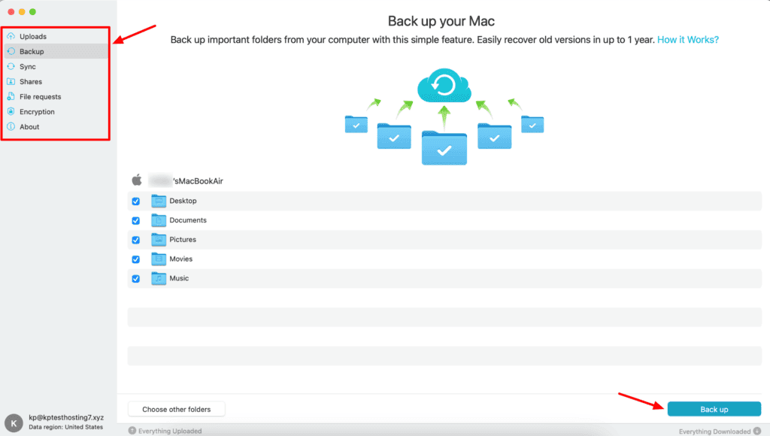Click the Apple logo next to the device name
The width and height of the screenshot is (770, 436).
pos(137,180)
